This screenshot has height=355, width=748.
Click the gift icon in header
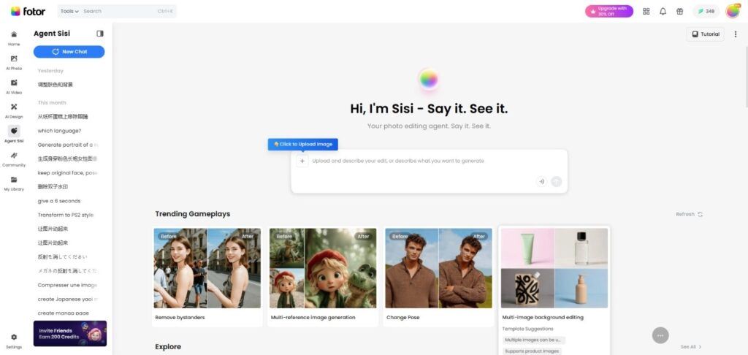tap(679, 11)
